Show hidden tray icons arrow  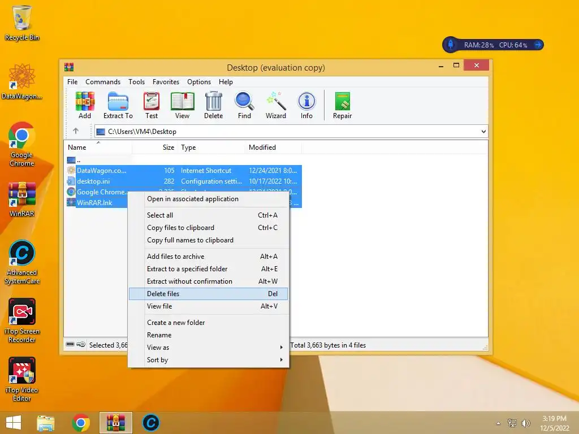(x=499, y=423)
